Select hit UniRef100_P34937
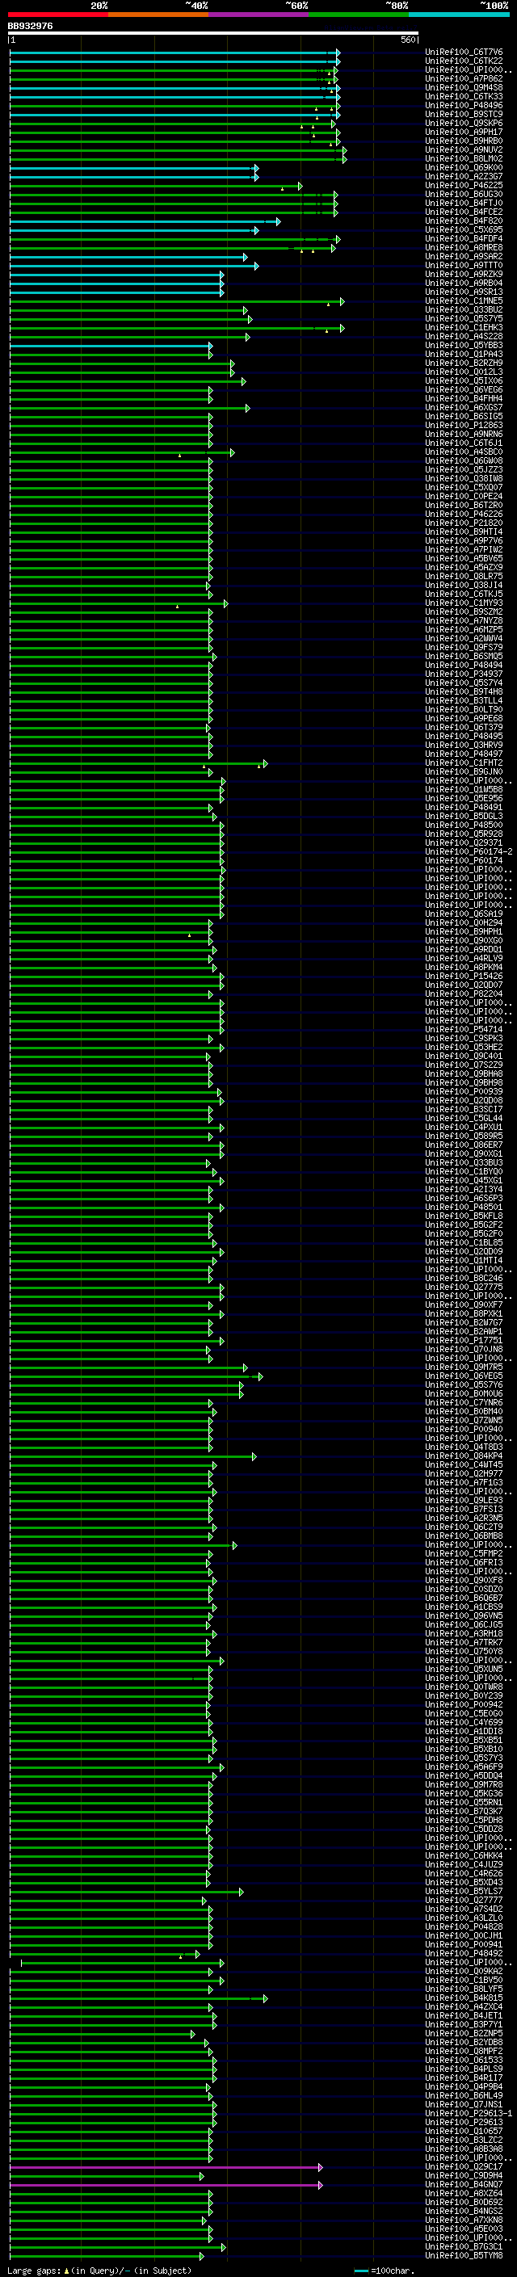The width and height of the screenshot is (517, 2277). 464,674
